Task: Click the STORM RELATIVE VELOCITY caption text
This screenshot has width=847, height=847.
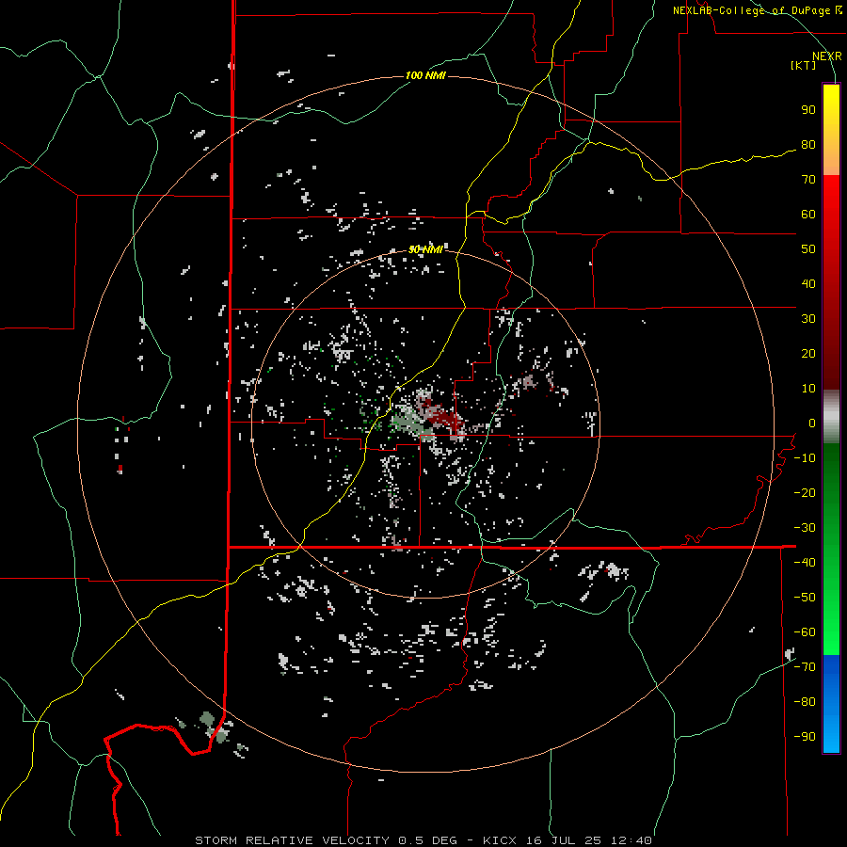Action: tap(292, 840)
